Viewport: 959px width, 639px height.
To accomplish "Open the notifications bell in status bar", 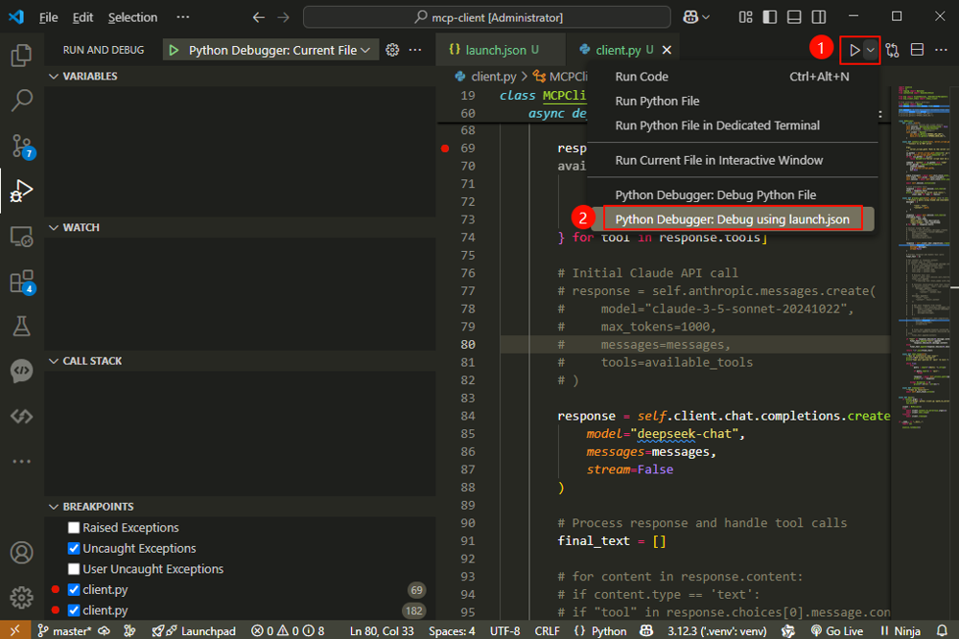I will (942, 631).
